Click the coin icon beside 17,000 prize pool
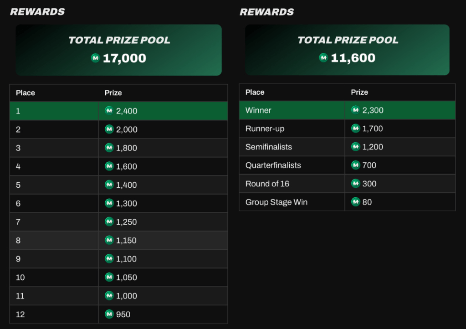 [x=96, y=58]
